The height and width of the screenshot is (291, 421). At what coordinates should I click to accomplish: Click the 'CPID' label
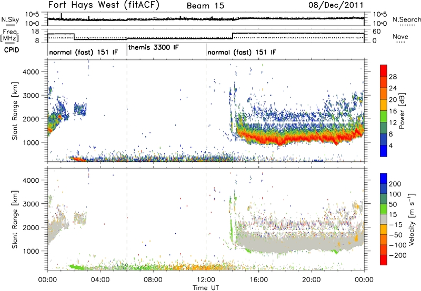coord(12,50)
